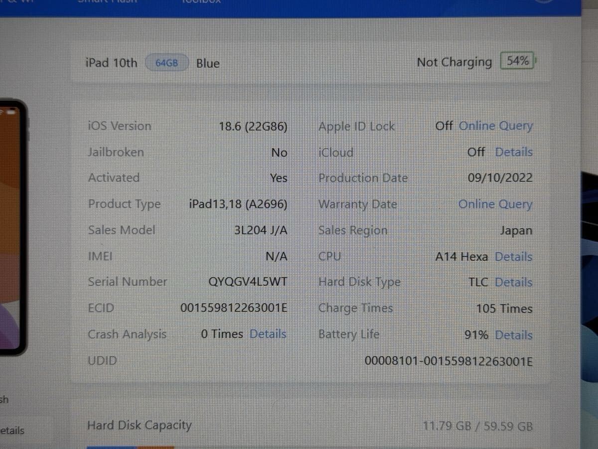Viewport: 598px width, 449px height.
Task: Open Online Query for Apple ID Lock
Action: 495,126
